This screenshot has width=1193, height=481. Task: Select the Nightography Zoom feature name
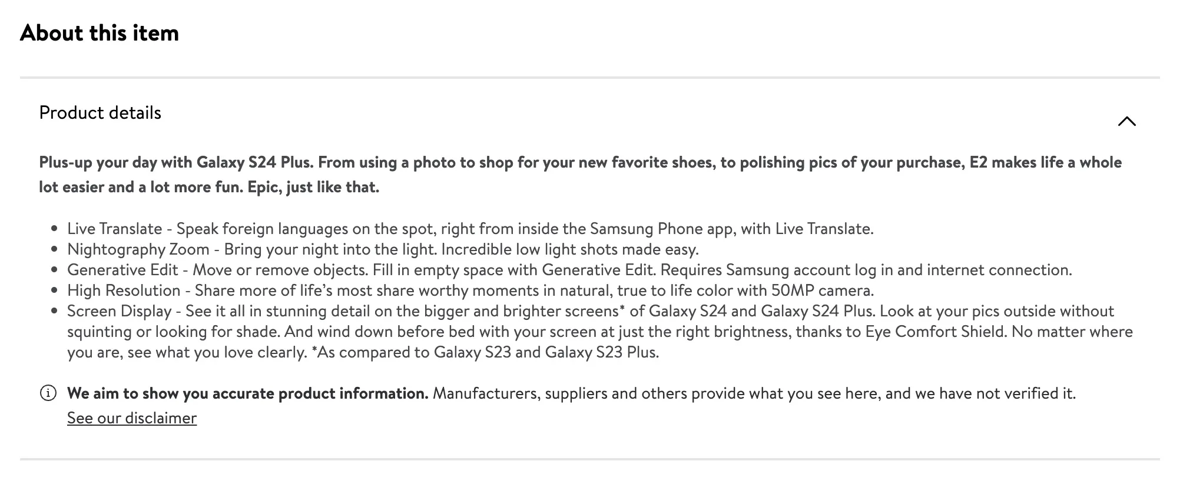click(x=138, y=249)
